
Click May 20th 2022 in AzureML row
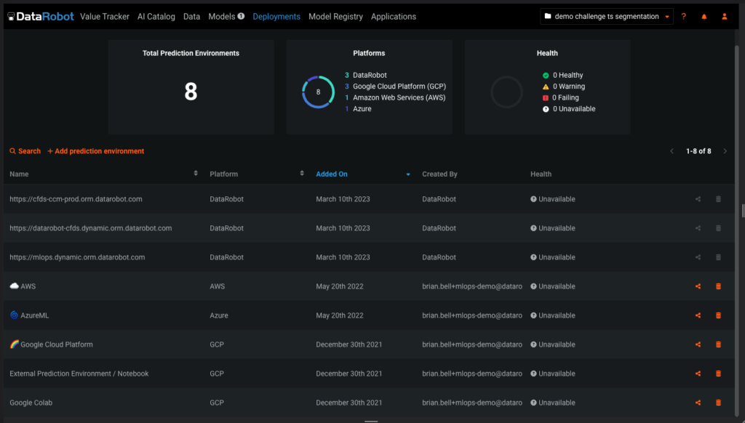coord(340,315)
